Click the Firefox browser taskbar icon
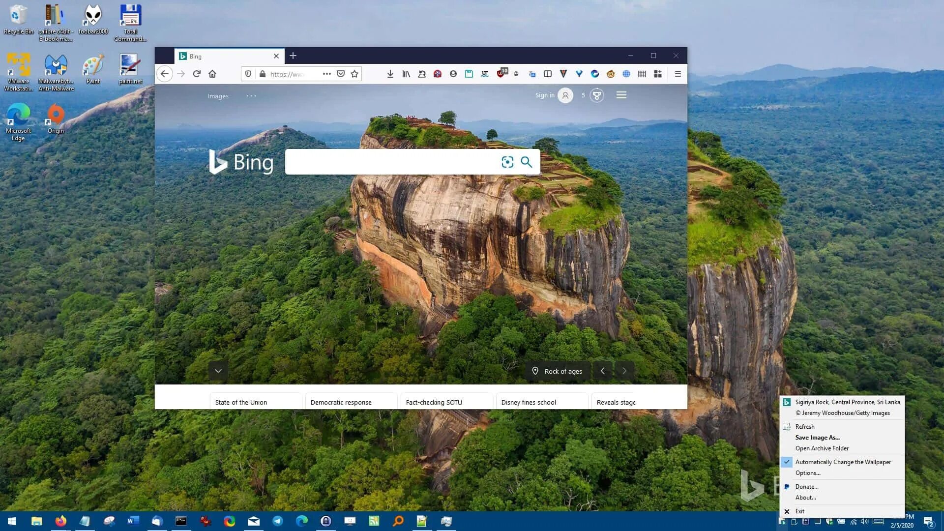Screen dimensions: 944x531 [60, 521]
